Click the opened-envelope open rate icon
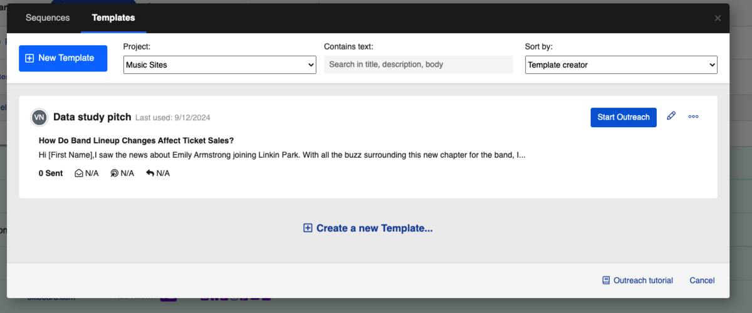 [x=79, y=173]
